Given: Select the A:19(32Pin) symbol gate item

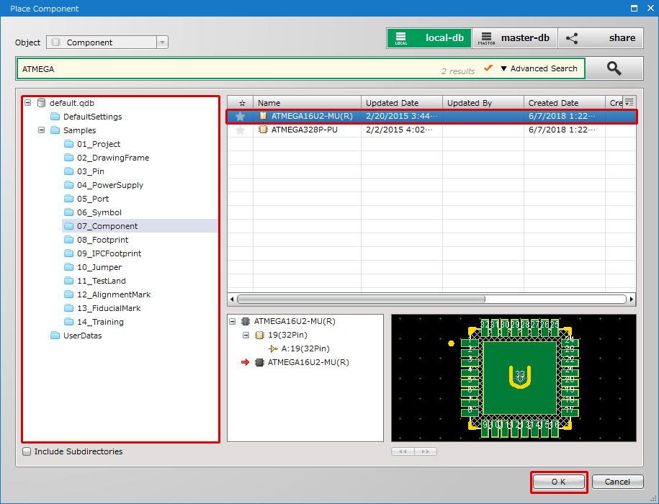Looking at the screenshot, I should [x=305, y=348].
